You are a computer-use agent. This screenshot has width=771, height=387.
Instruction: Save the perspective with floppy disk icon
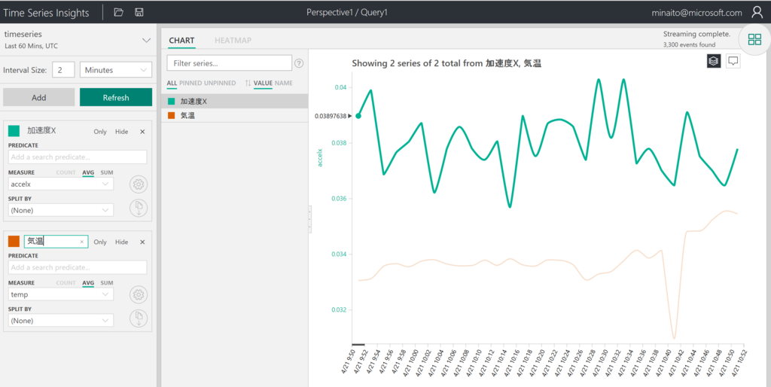tap(139, 12)
